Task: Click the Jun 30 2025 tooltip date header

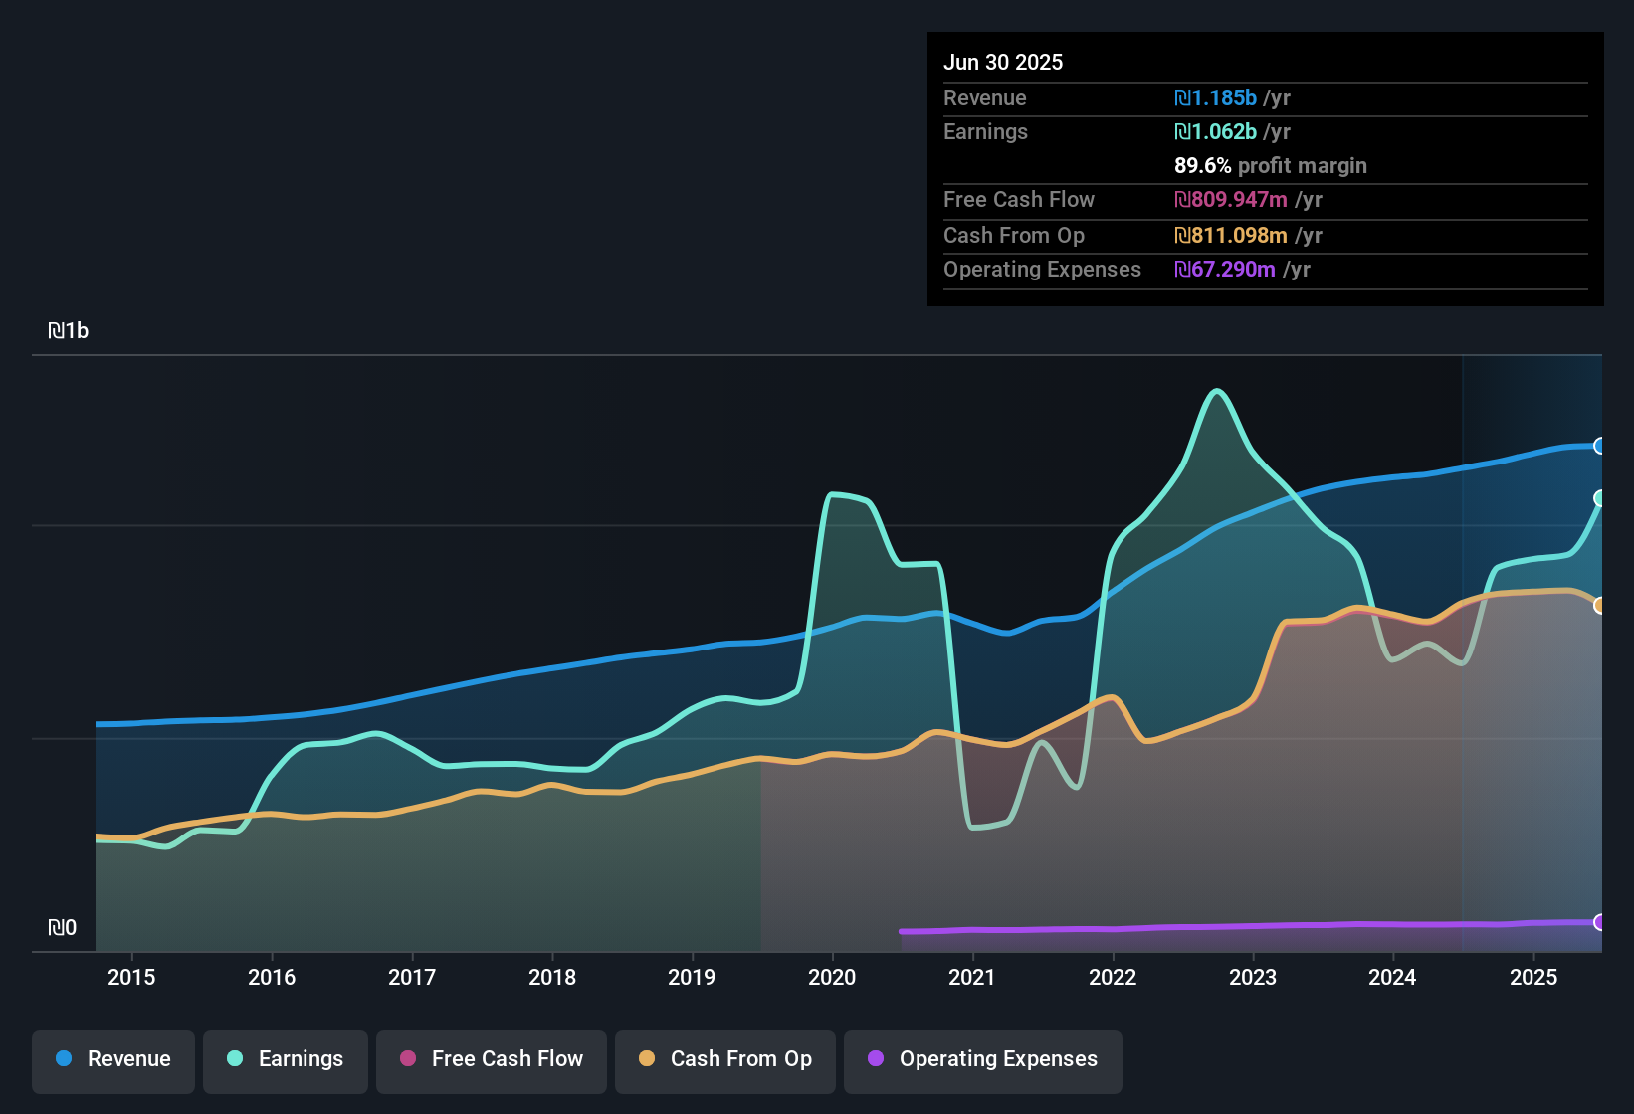Action: coord(1003,63)
